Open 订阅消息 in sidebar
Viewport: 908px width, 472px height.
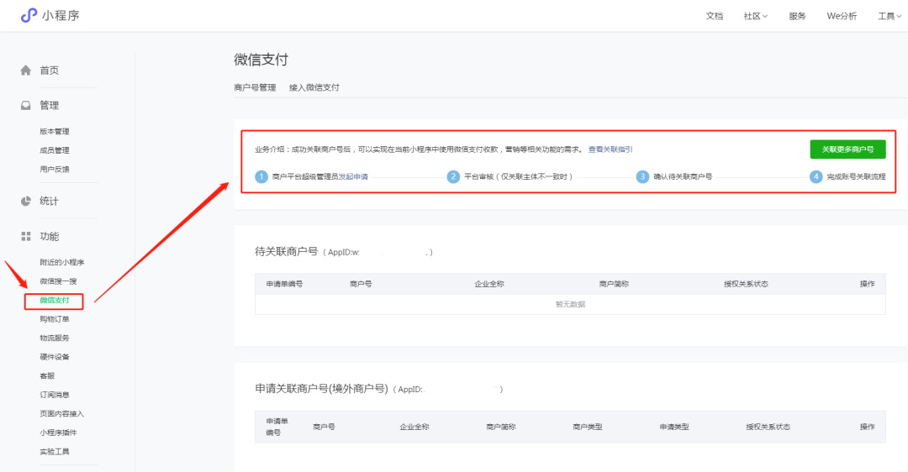click(55, 395)
